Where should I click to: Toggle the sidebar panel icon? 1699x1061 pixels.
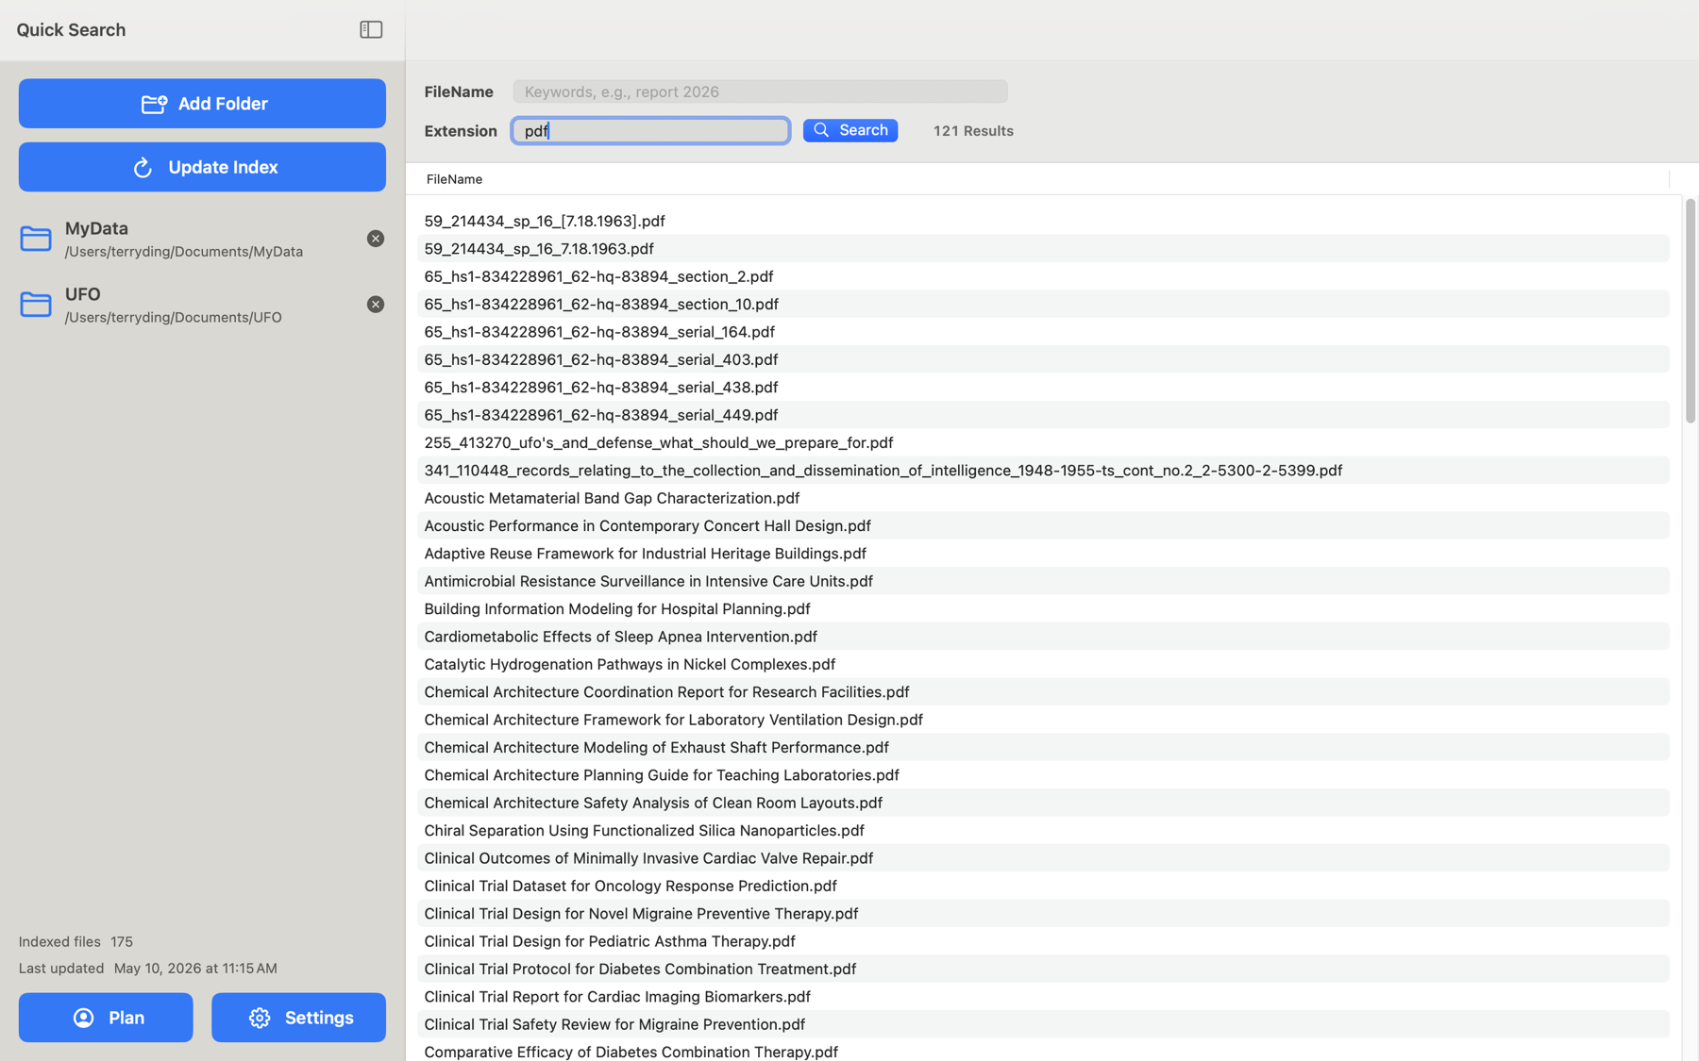[371, 30]
